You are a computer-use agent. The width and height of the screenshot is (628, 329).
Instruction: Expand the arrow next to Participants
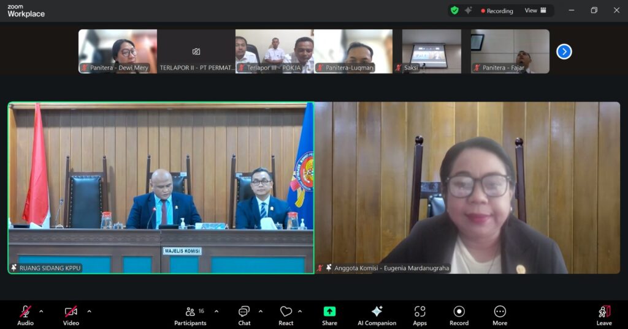pos(216,311)
